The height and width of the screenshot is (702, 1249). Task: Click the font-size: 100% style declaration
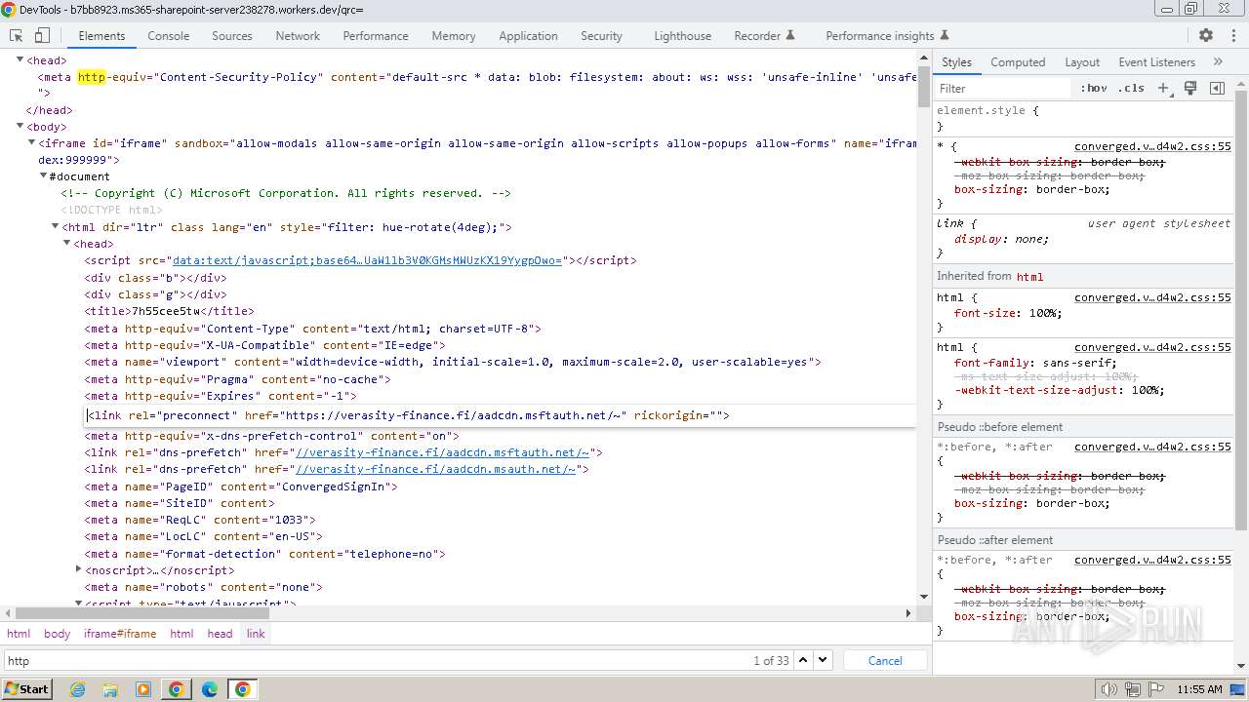1008,313
